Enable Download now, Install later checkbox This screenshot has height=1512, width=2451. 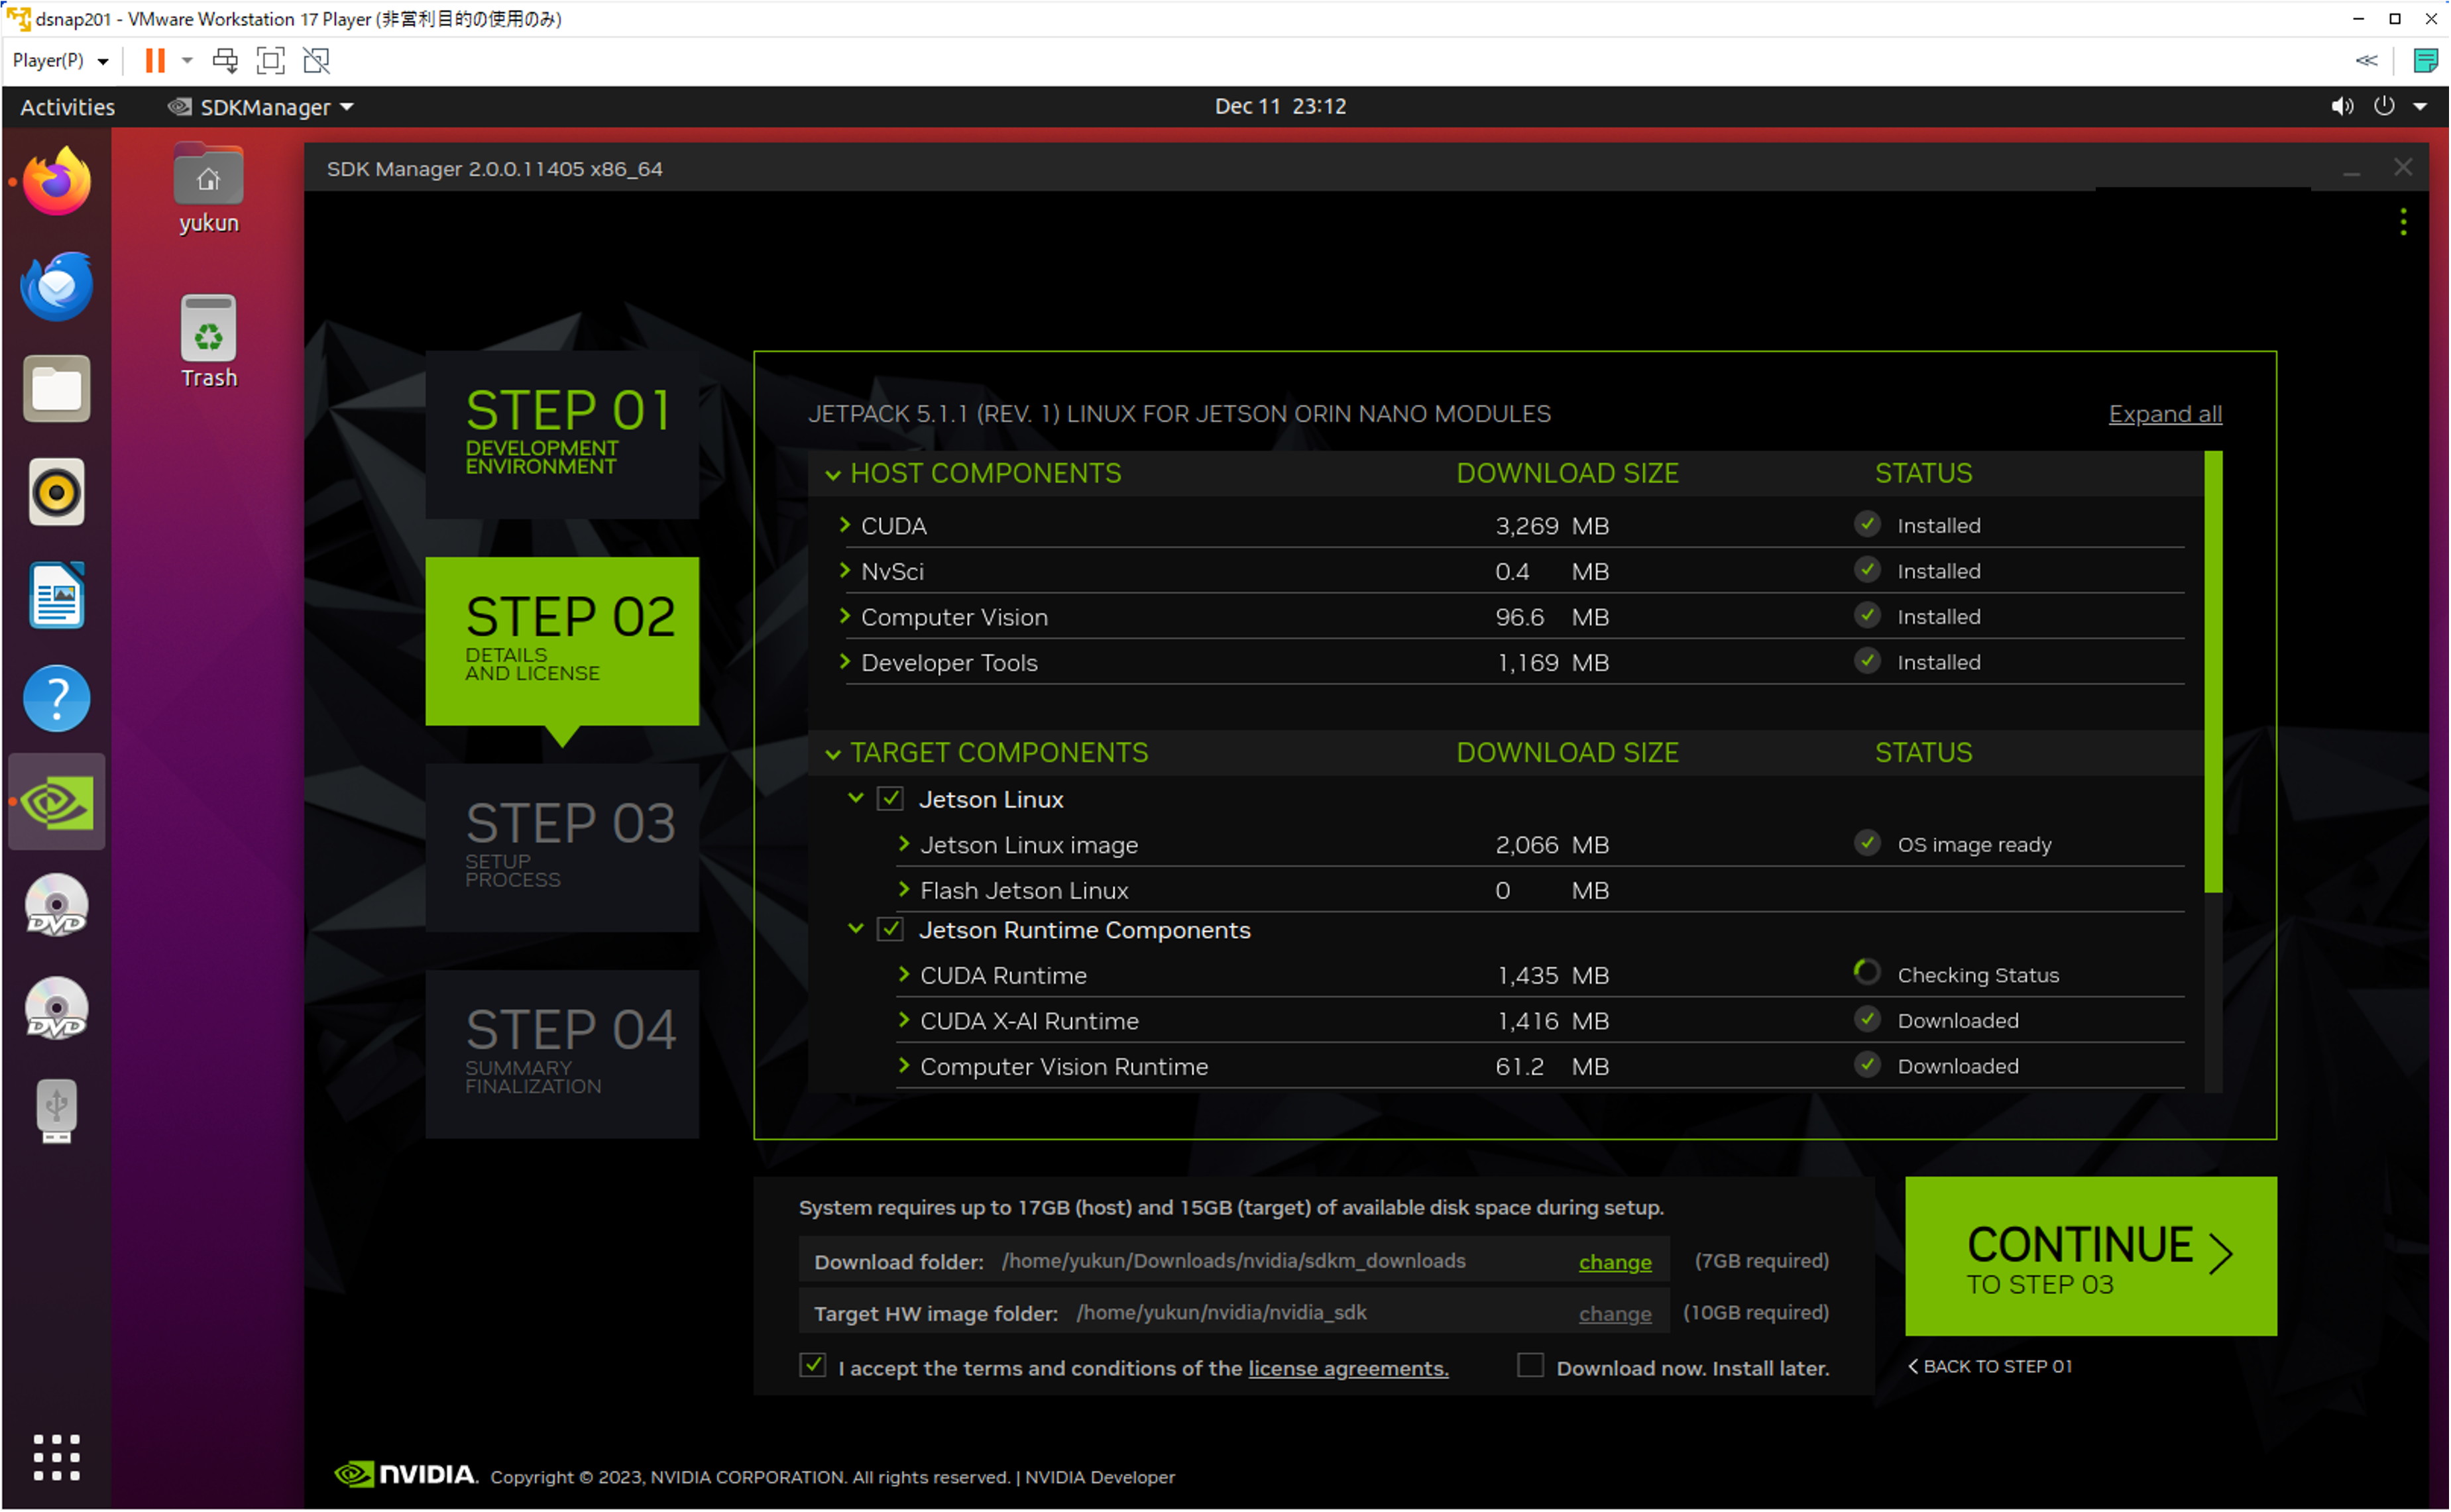[x=1530, y=1366]
